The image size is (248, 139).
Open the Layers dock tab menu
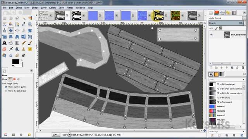coord(245,13)
